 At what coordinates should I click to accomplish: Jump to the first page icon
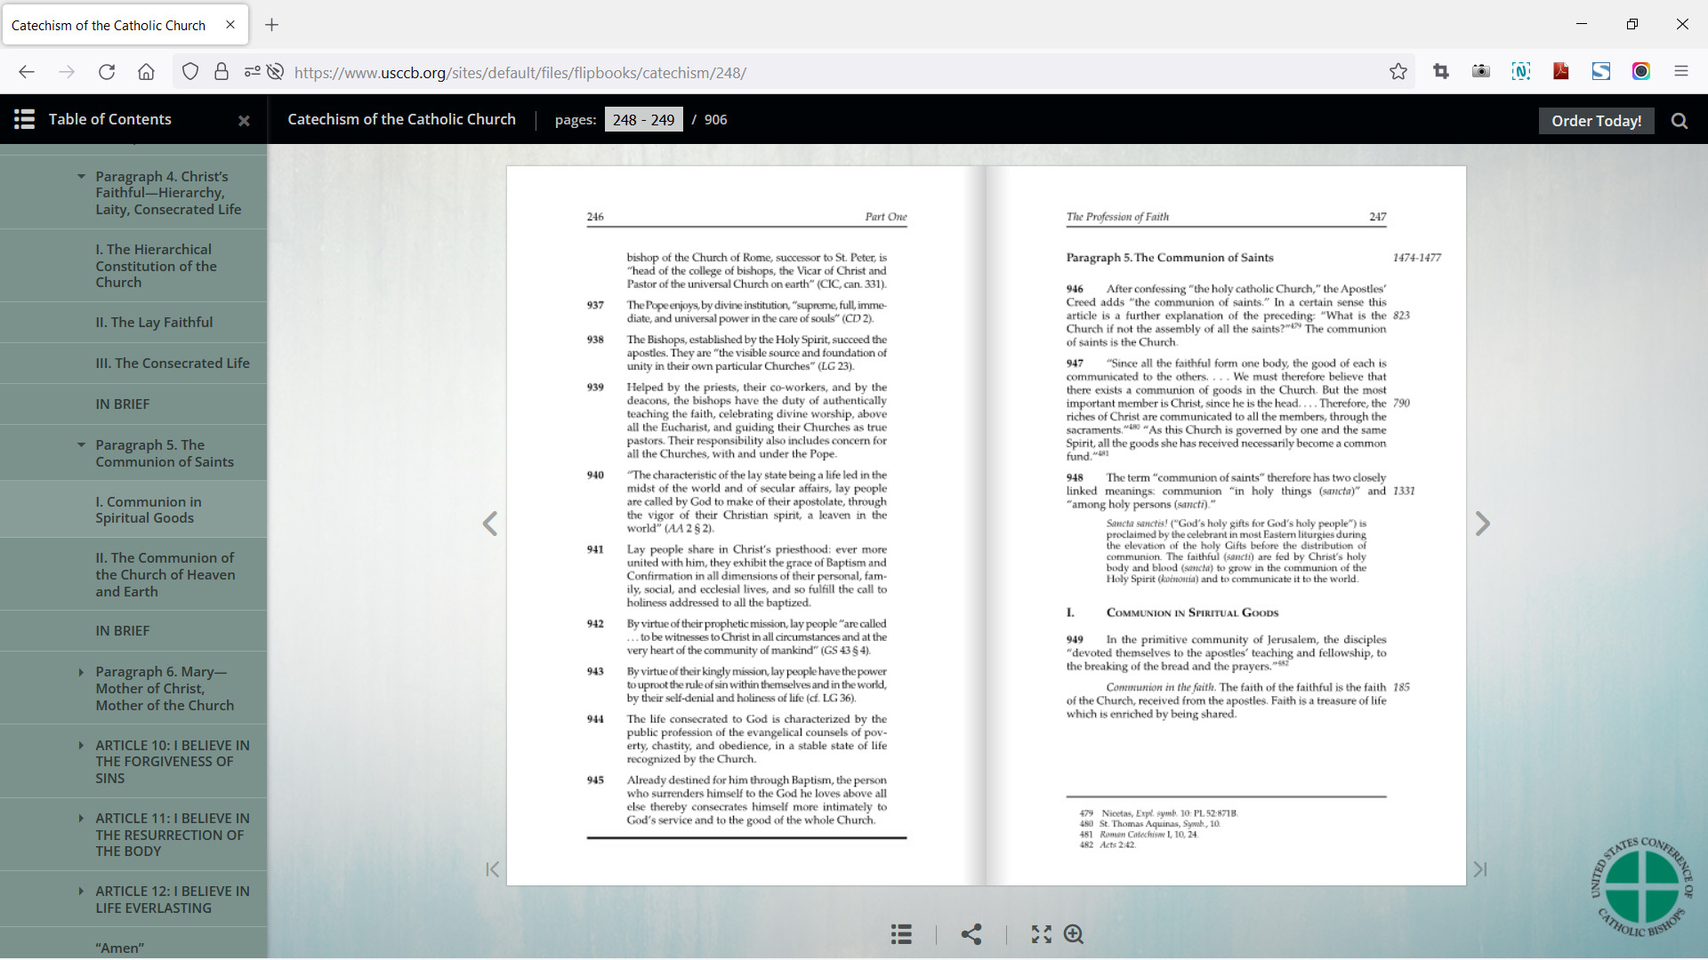[x=492, y=869]
